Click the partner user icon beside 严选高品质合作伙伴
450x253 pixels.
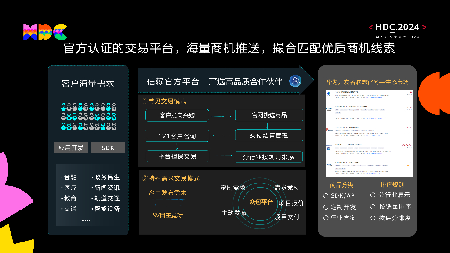coord(295,81)
